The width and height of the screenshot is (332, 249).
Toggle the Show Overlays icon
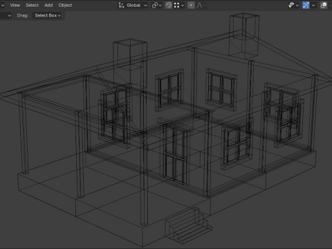point(324,5)
